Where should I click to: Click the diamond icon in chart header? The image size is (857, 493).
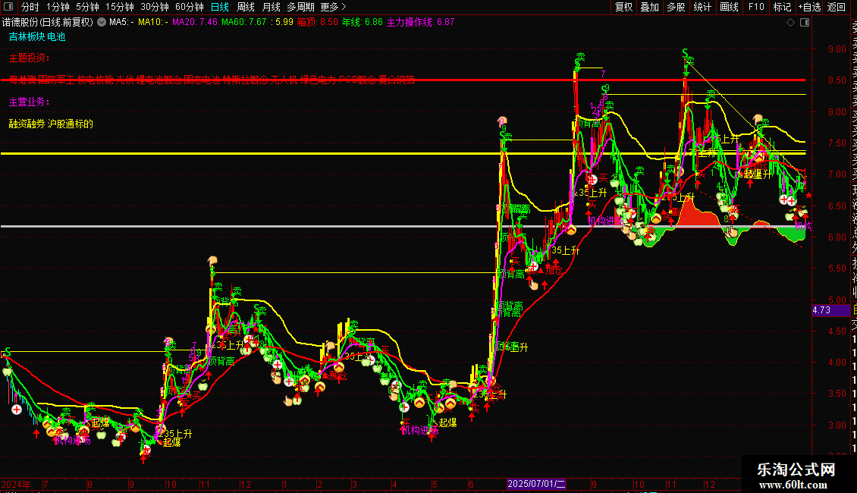click(x=790, y=23)
